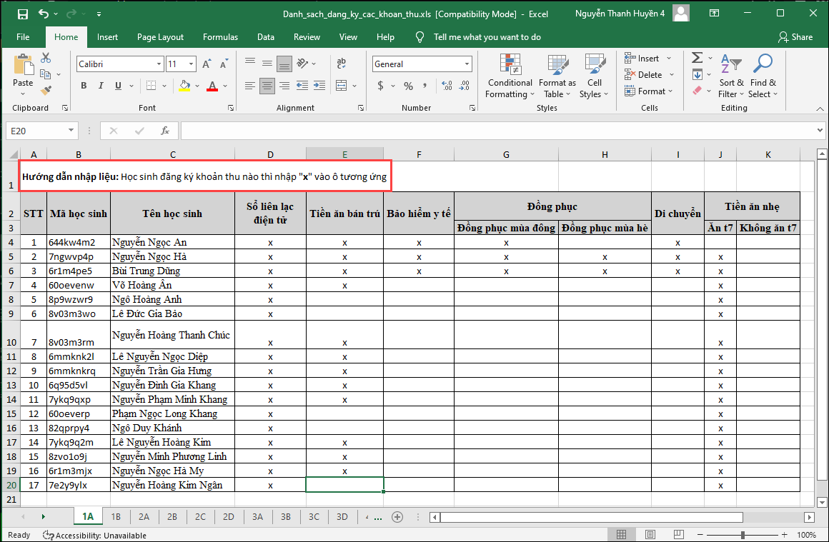The height and width of the screenshot is (542, 829).
Task: Click the Save icon in title bar
Action: [x=23, y=14]
